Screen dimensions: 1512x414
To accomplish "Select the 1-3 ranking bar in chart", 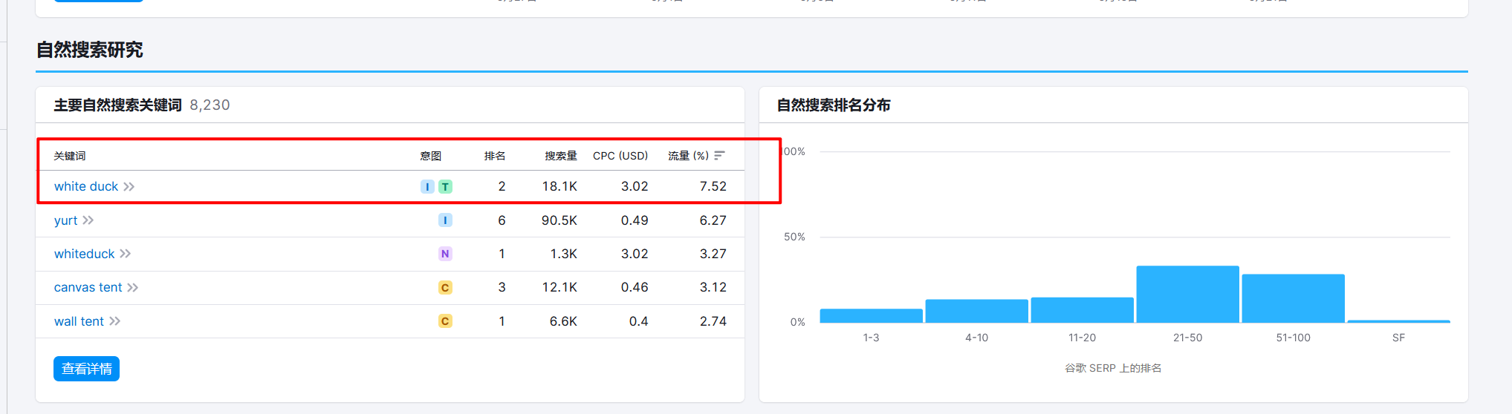I will click(x=871, y=315).
